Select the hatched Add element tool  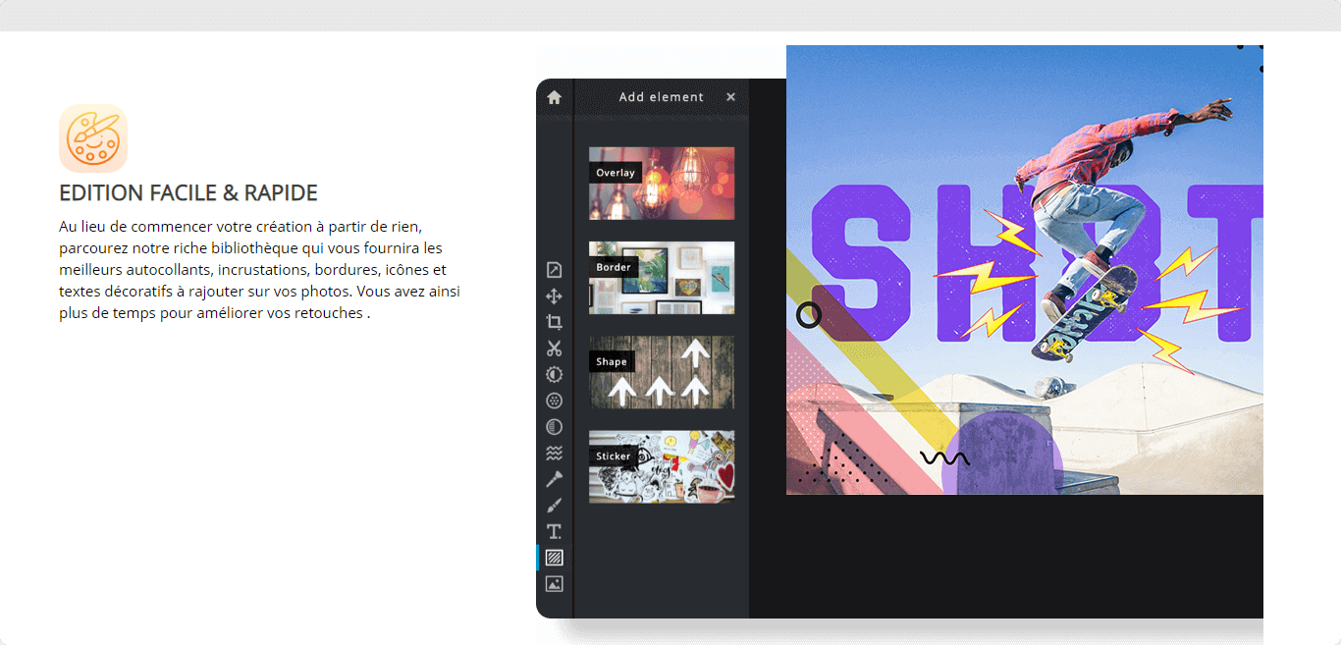tap(554, 558)
